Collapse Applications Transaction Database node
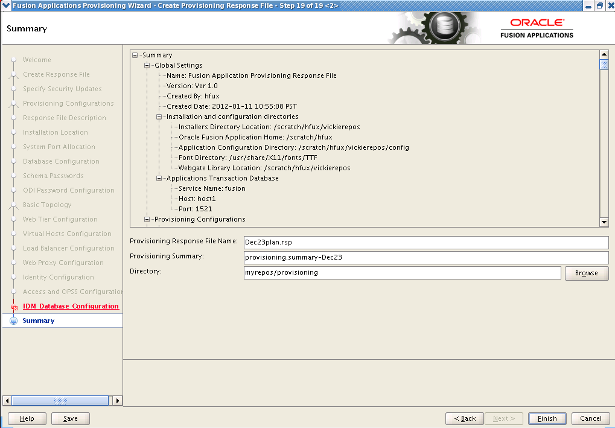This screenshot has width=615, height=428. pos(159,179)
